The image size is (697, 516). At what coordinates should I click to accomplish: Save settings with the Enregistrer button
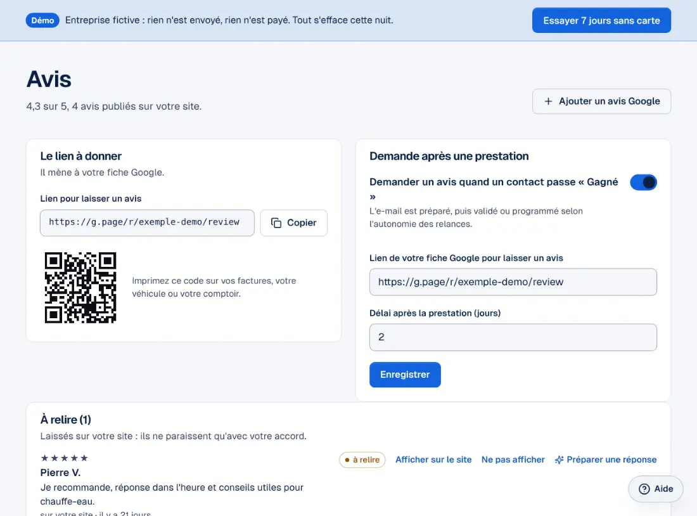click(405, 375)
